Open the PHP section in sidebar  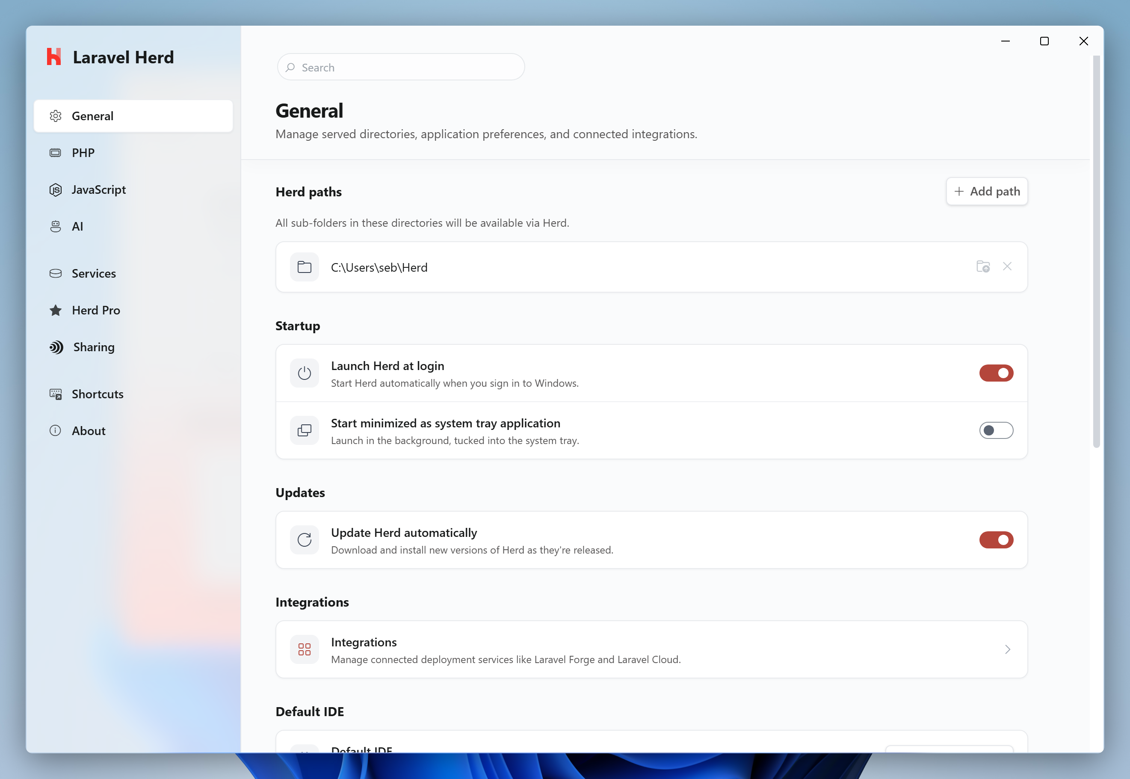pyautogui.click(x=133, y=153)
